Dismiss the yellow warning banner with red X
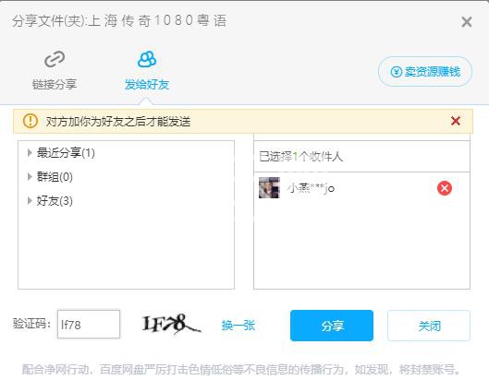This screenshot has height=380, width=489. pyautogui.click(x=456, y=121)
